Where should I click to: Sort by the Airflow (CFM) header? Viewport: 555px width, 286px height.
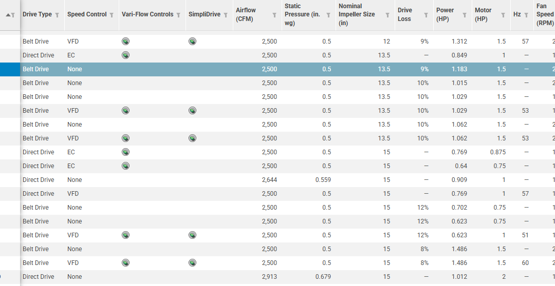(x=246, y=14)
